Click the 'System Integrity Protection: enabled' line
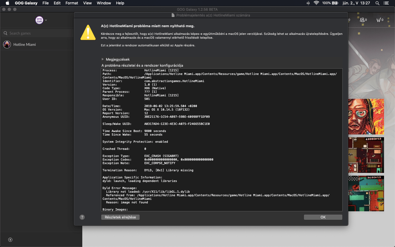The image size is (395, 247). click(135, 142)
